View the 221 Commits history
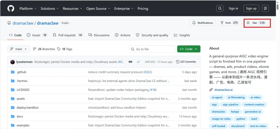Viewport: 280px width, 129px height. pyautogui.click(x=186, y=62)
